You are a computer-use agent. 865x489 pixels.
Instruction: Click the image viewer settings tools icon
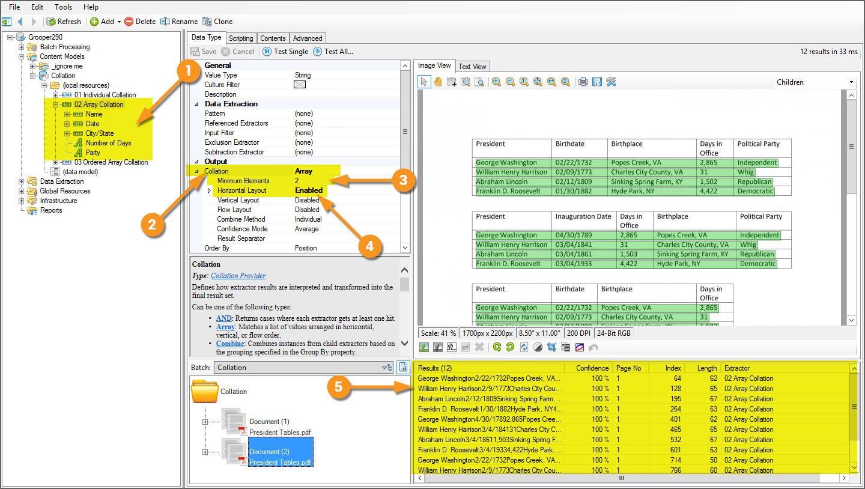coord(611,82)
